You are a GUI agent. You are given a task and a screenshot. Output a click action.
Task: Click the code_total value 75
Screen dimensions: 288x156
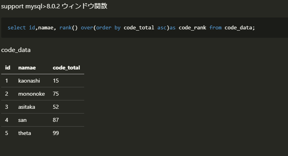pyautogui.click(x=56, y=94)
